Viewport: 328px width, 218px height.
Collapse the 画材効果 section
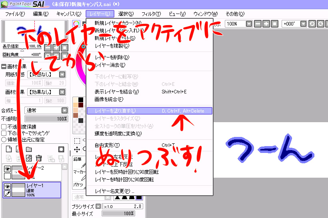(4, 67)
